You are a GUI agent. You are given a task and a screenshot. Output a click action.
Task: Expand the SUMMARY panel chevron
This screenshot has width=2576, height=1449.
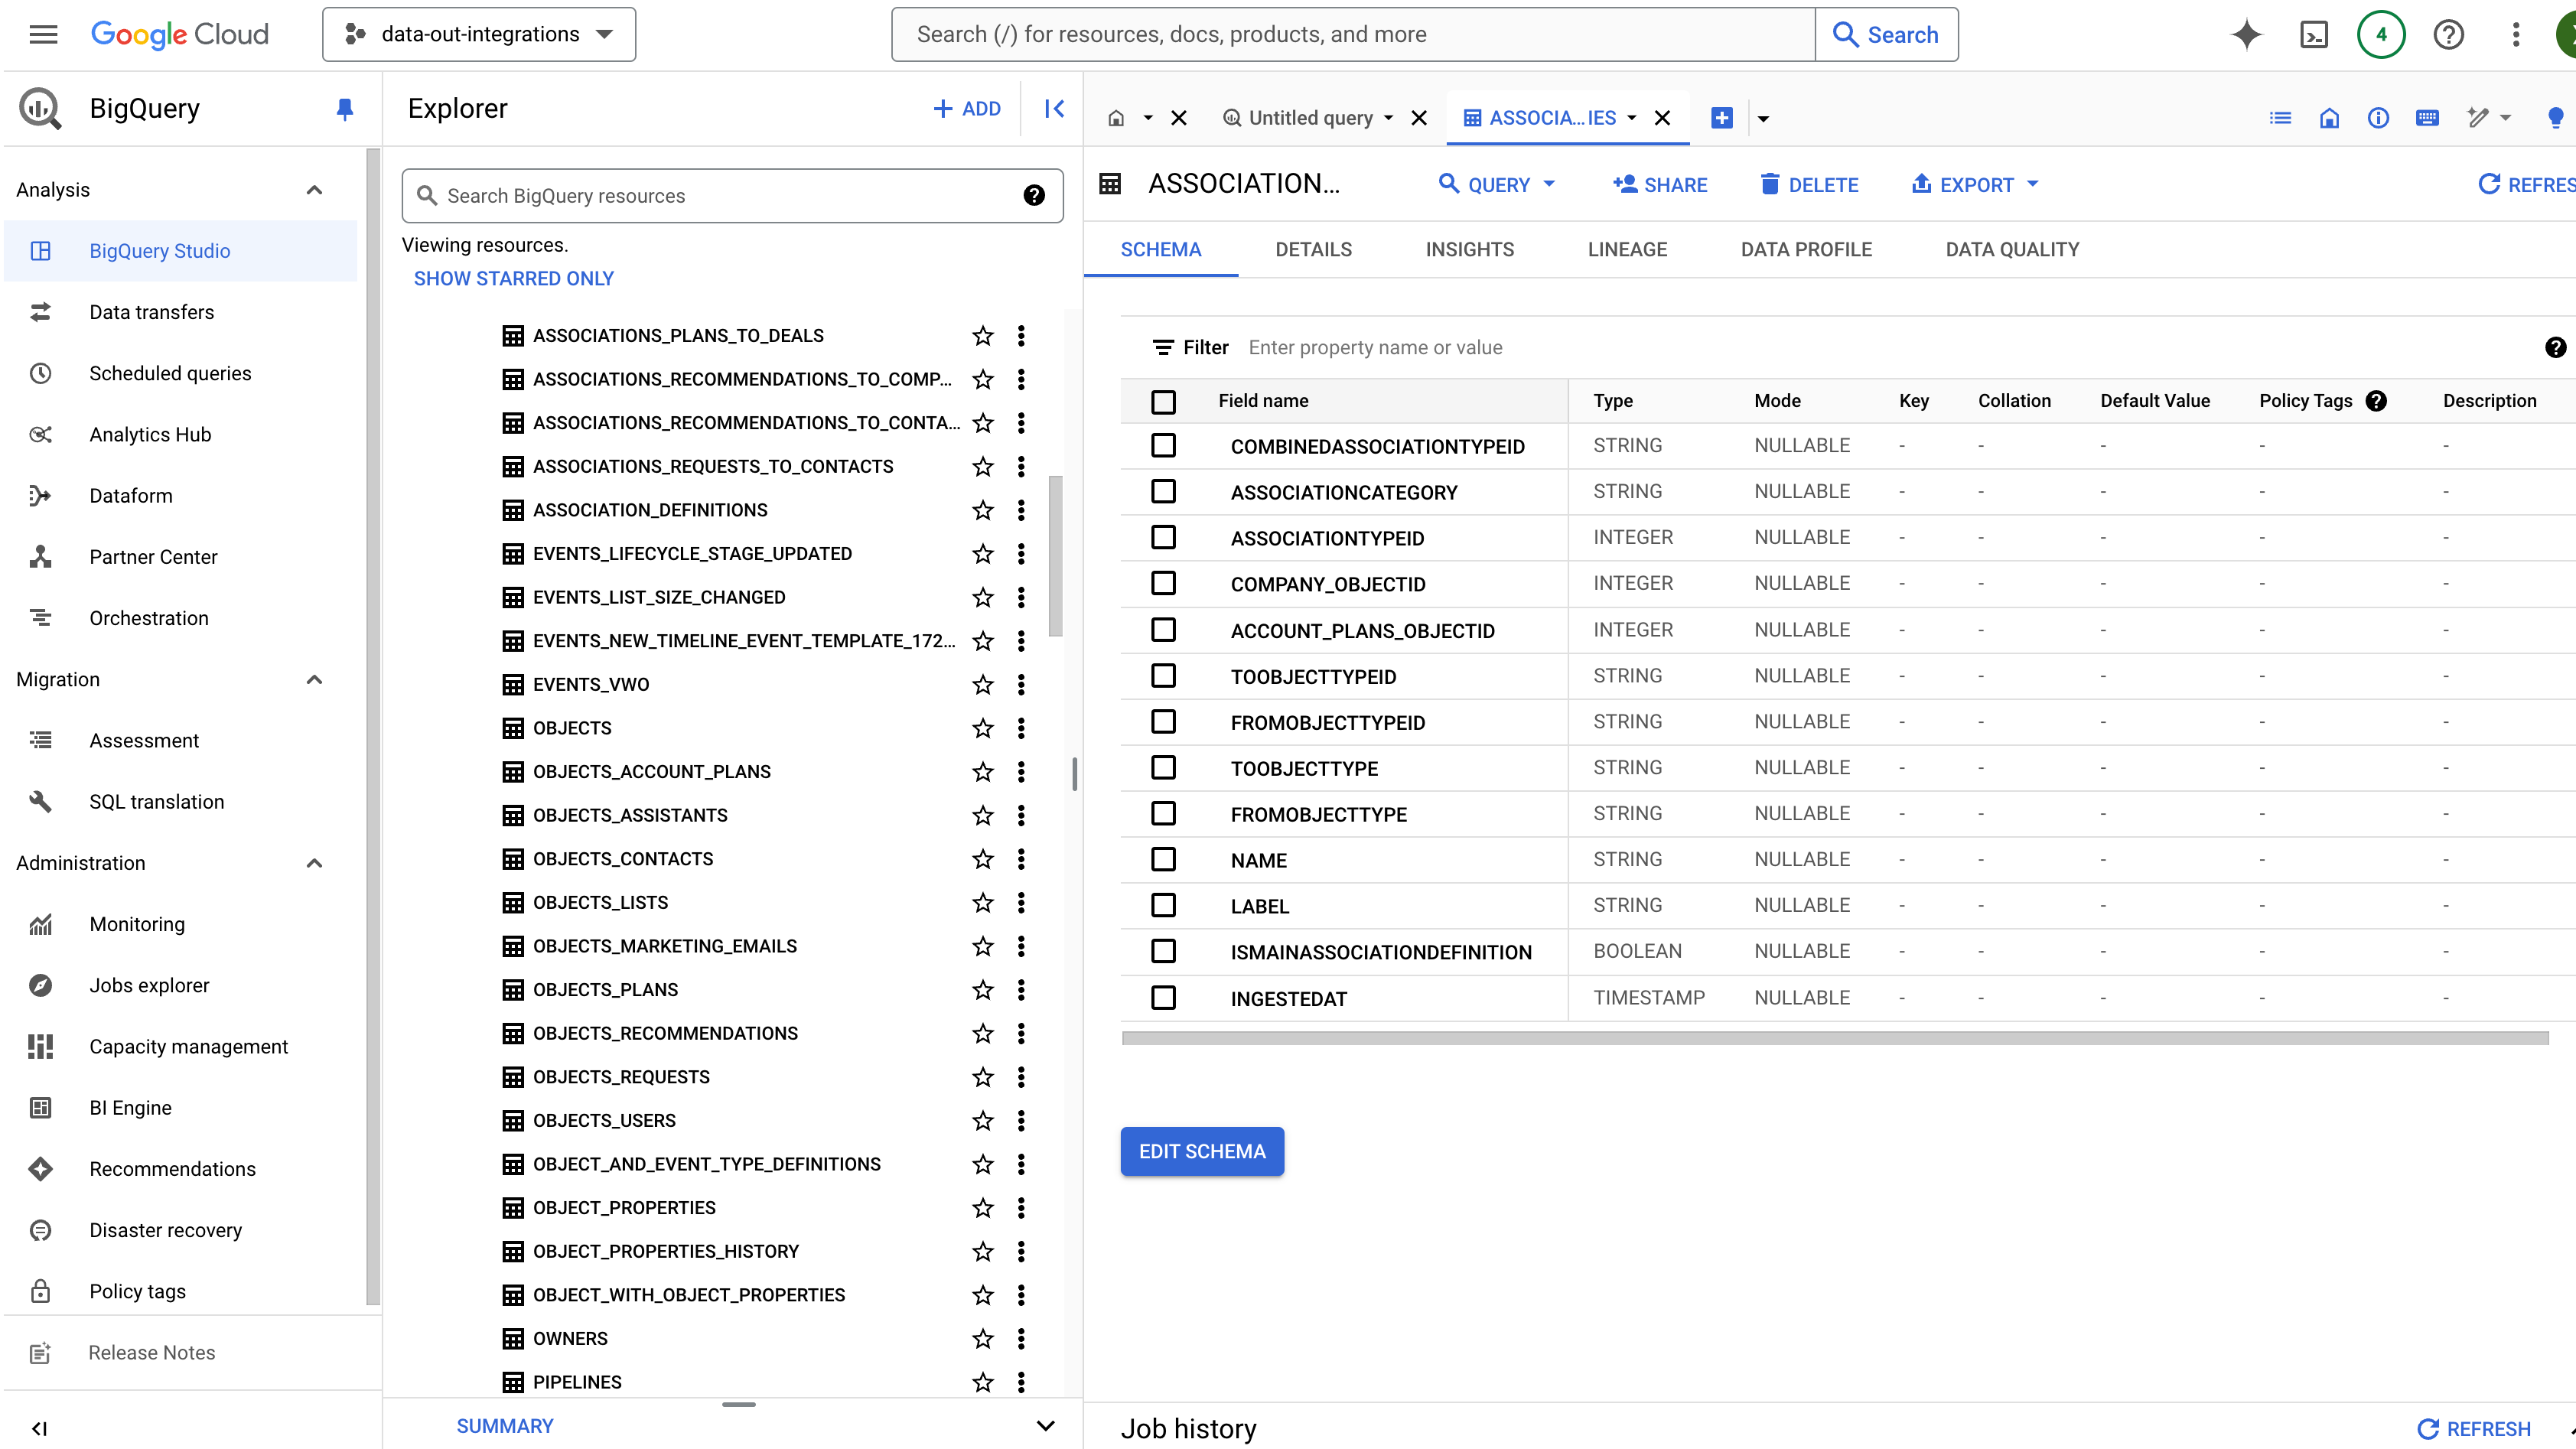1045,1426
